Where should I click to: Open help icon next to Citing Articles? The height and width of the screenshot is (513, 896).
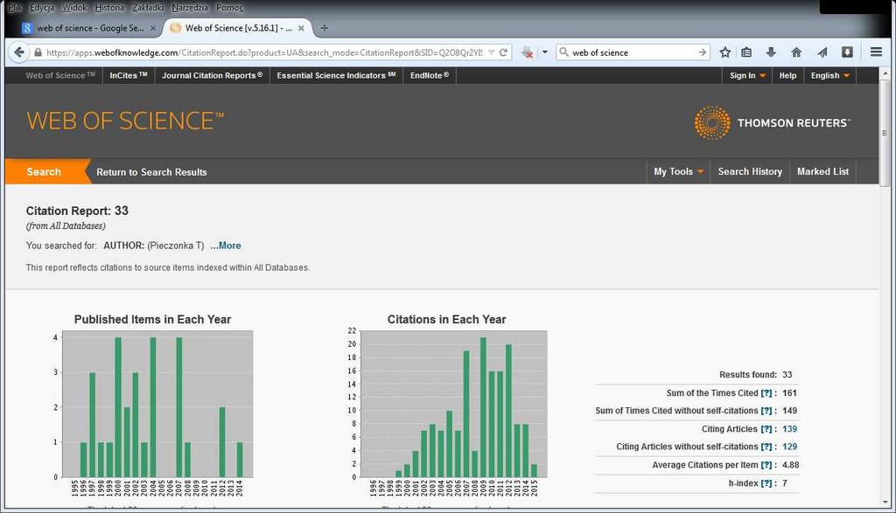(x=766, y=429)
